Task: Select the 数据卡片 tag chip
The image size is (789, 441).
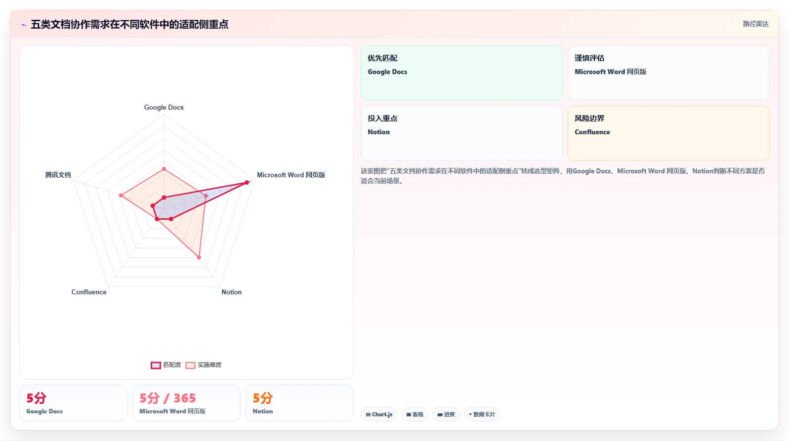Action: pos(482,414)
